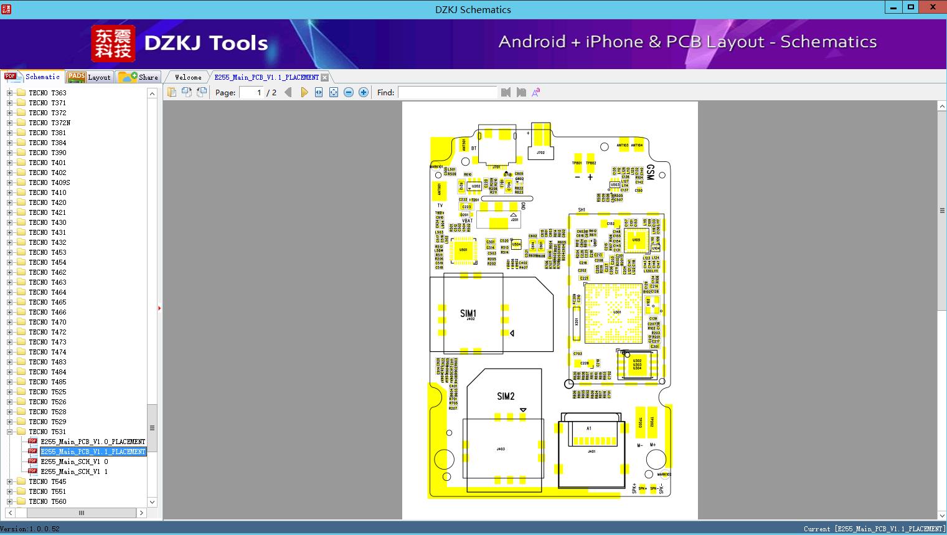
Task: Click the folder icon of TECNO T363
Action: click(x=21, y=93)
